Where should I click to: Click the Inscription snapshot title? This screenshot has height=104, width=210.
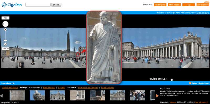pyautogui.click(x=165, y=89)
